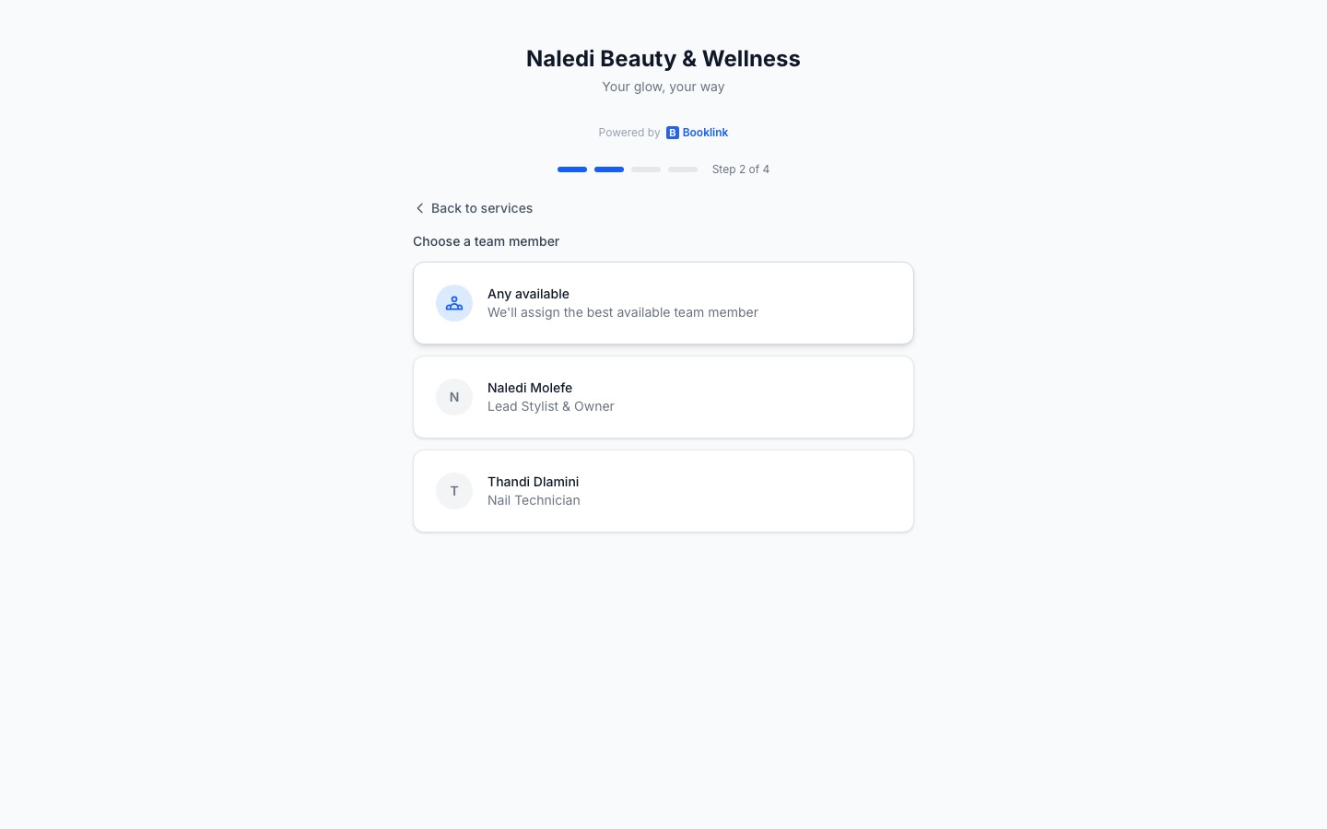Click the third progress step segment
Screen dimensions: 1327x829
pyautogui.click(x=646, y=169)
